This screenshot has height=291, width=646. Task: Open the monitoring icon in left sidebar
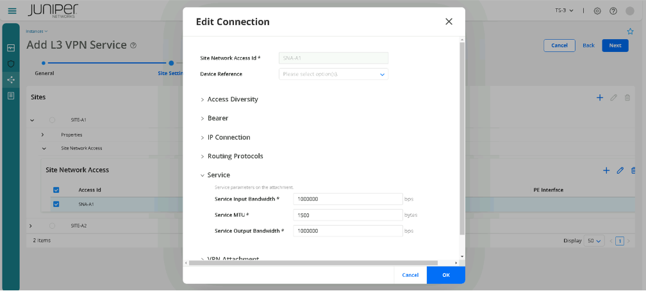coord(11,48)
